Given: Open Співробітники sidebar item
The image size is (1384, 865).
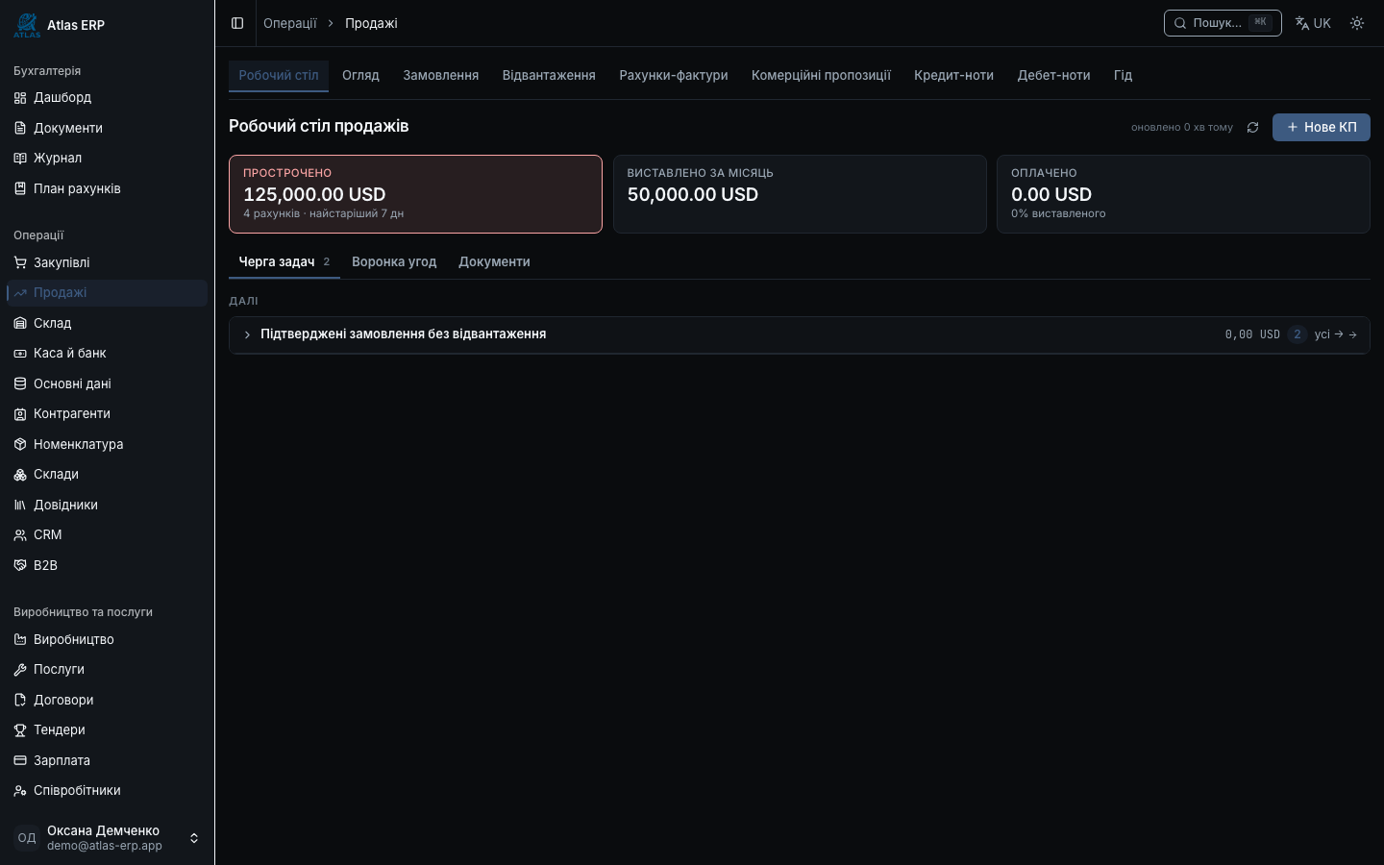Looking at the screenshot, I should tap(107, 790).
